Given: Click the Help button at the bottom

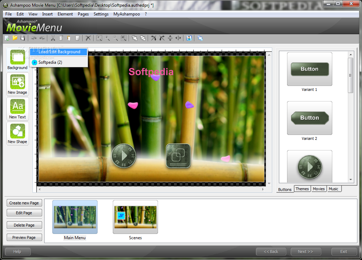Looking at the screenshot, I should (x=18, y=252).
